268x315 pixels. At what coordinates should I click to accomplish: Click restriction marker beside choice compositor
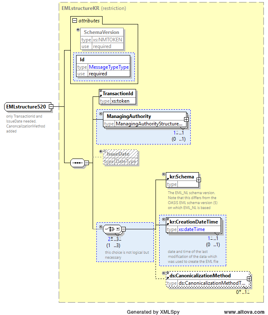click(100, 226)
